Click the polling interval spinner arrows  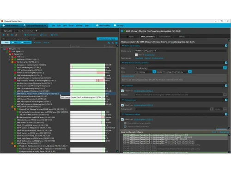212,109
